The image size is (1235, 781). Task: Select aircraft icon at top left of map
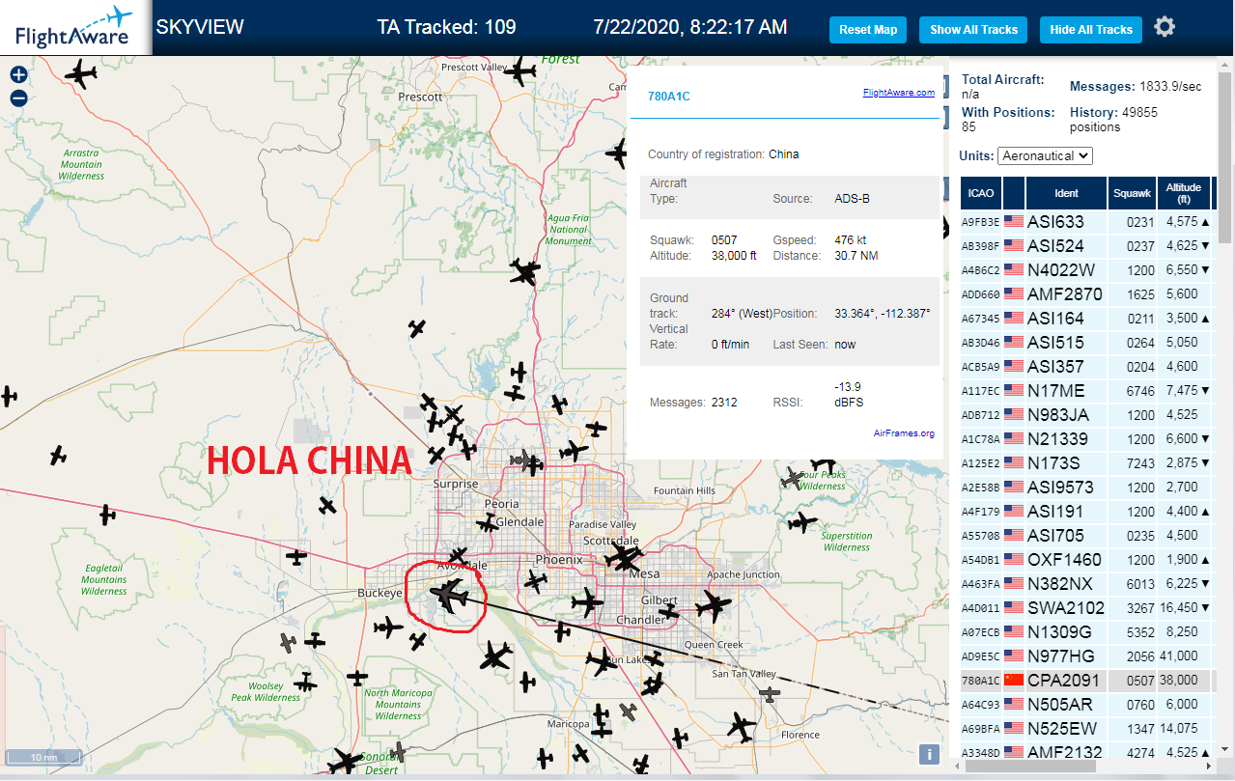coord(82,73)
